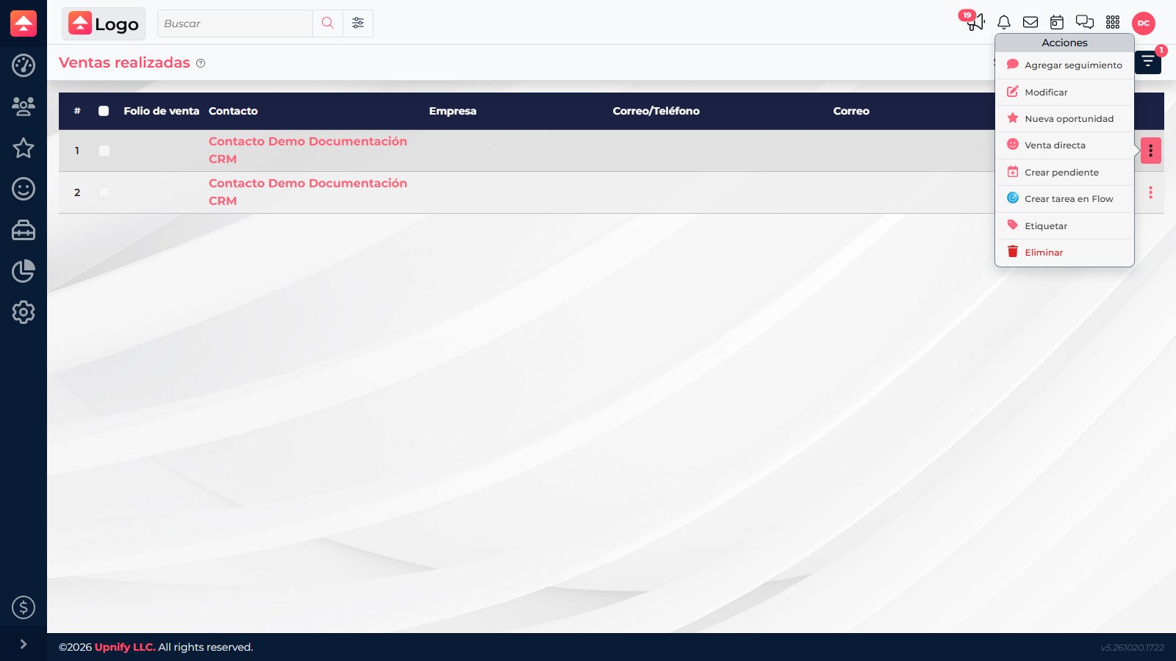Viewport: 1176px width, 661px height.
Task: Open Contacto Demo Documentación CRM link in row 2
Action: coord(308,192)
